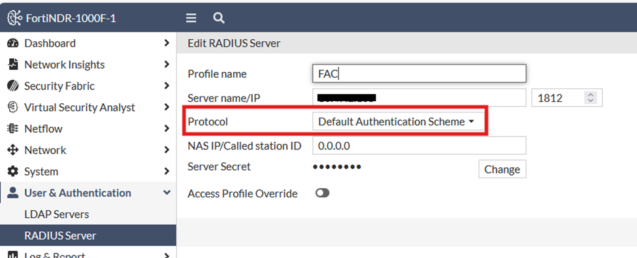The width and height of the screenshot is (637, 258).
Task: Expand Virtual Security Analyst chevron
Action: pos(167,107)
